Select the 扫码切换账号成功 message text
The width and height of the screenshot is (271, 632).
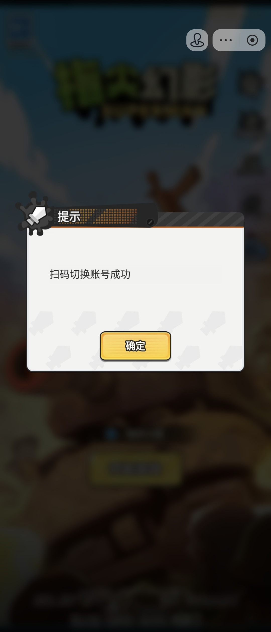(90, 274)
